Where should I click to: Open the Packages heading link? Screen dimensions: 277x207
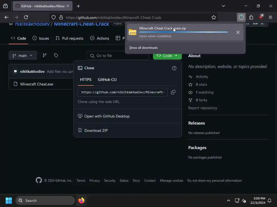pos(197,147)
